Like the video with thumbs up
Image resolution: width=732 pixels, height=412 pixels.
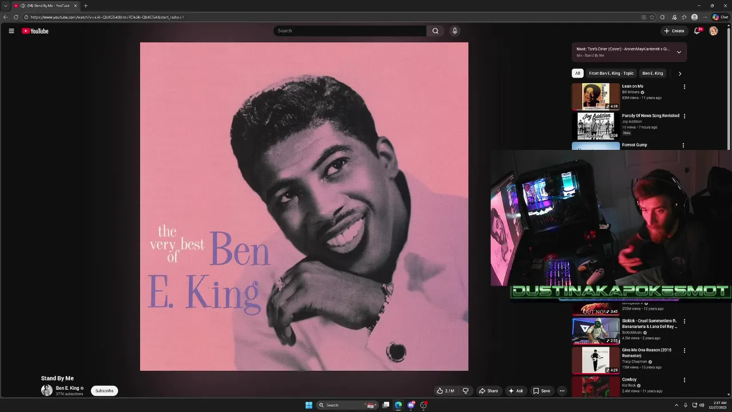tap(445, 391)
